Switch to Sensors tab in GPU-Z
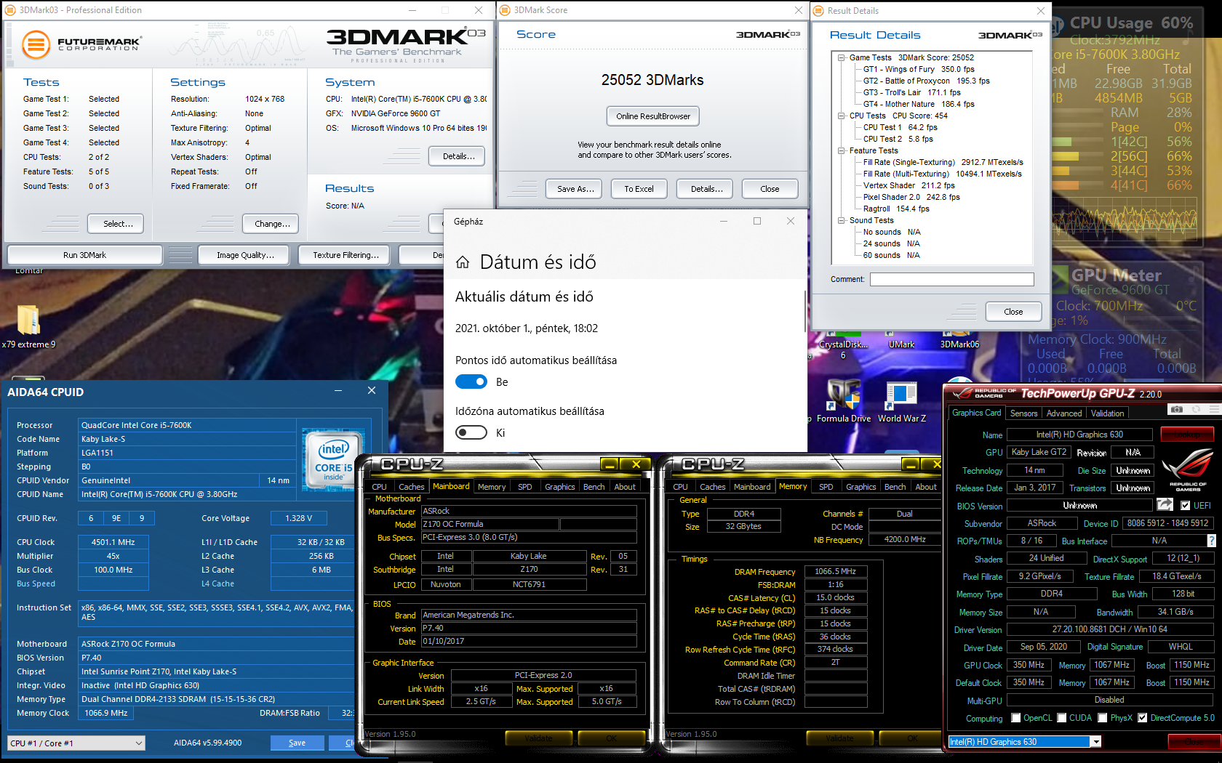 (1023, 413)
